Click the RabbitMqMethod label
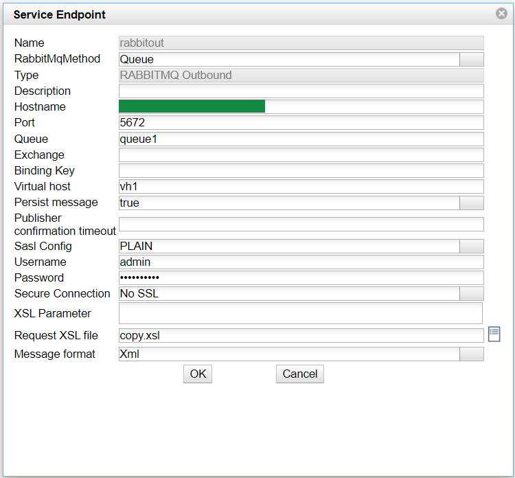This screenshot has width=515, height=478. [57, 59]
